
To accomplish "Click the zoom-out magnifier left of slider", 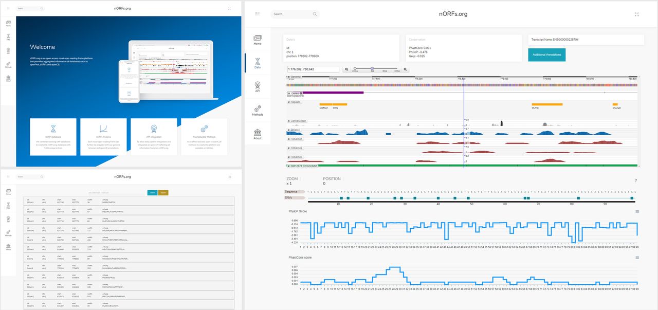I will tap(347, 69).
